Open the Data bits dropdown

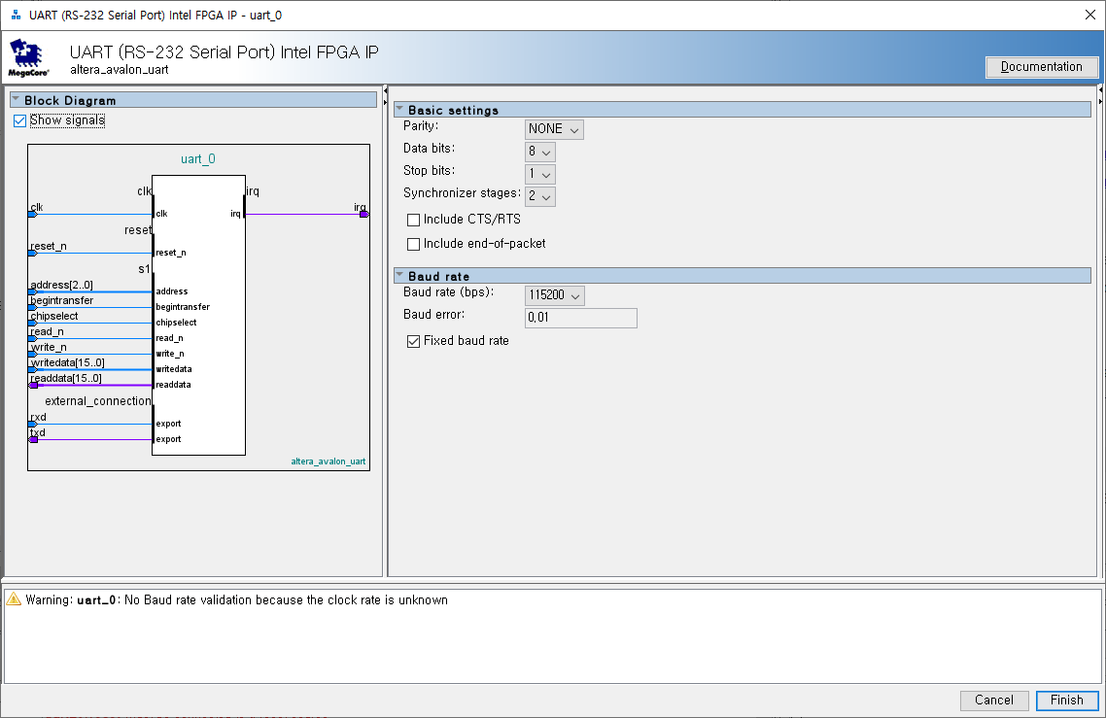[x=539, y=152]
